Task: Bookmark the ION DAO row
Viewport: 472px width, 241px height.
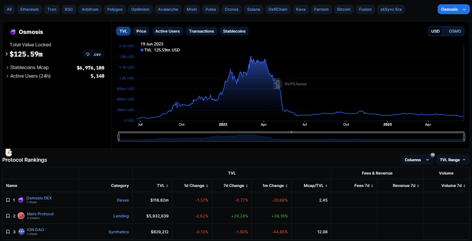Action: click(8, 232)
